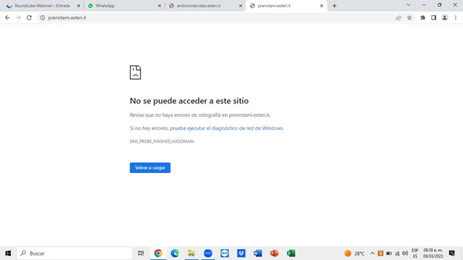
Task: Expand the tab search chevron
Action: click(408, 5)
